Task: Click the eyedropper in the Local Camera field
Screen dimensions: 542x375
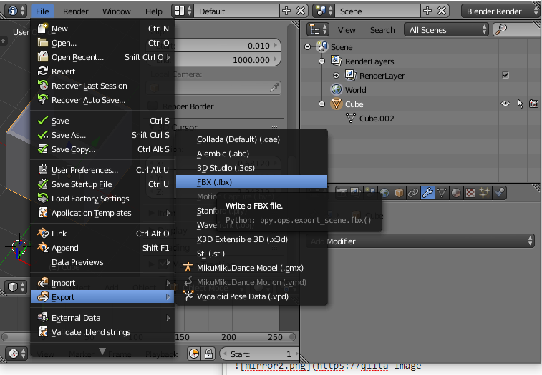Action: [274, 88]
